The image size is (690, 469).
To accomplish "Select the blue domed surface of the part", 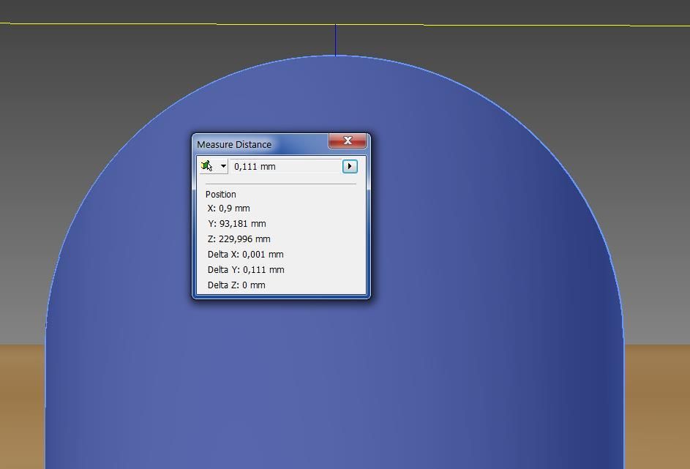I will click(x=439, y=293).
